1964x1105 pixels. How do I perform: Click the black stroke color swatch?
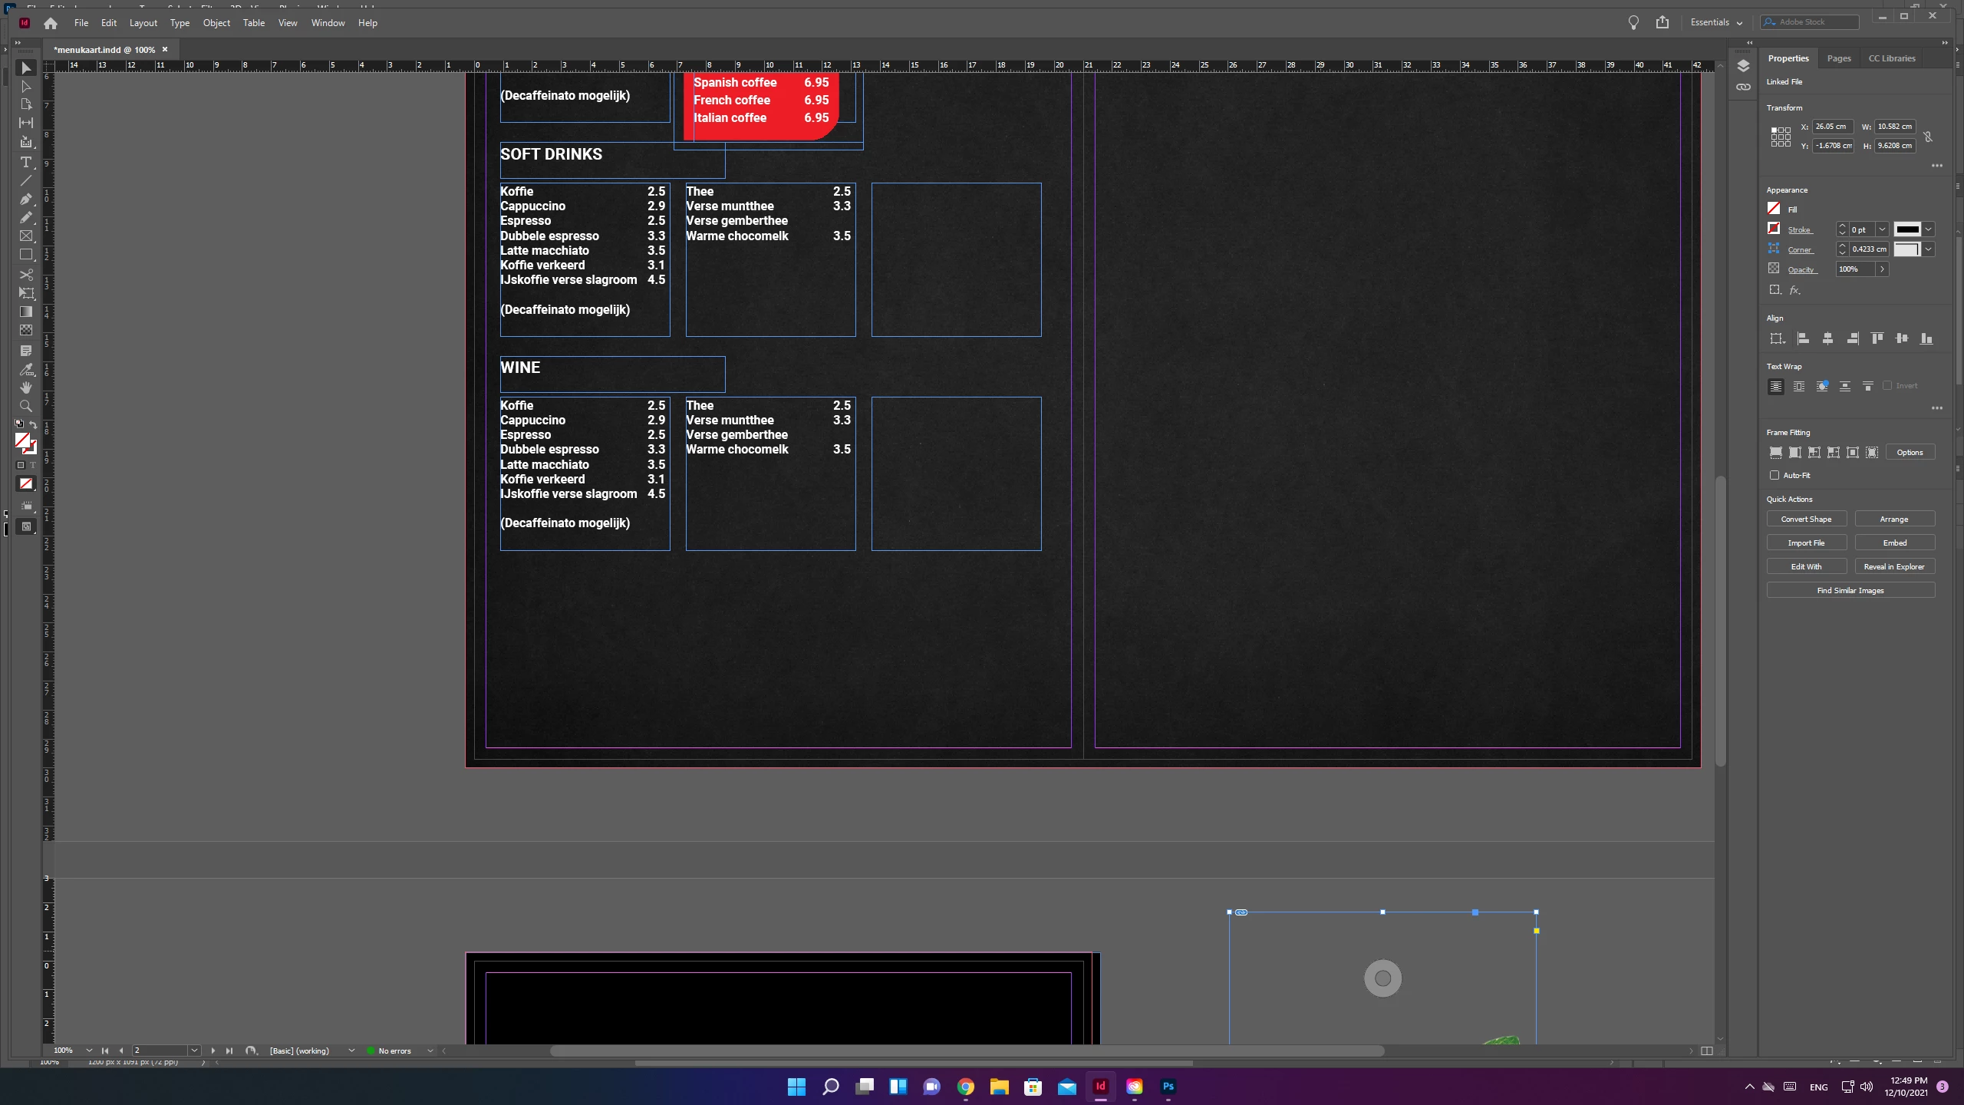click(x=1907, y=229)
